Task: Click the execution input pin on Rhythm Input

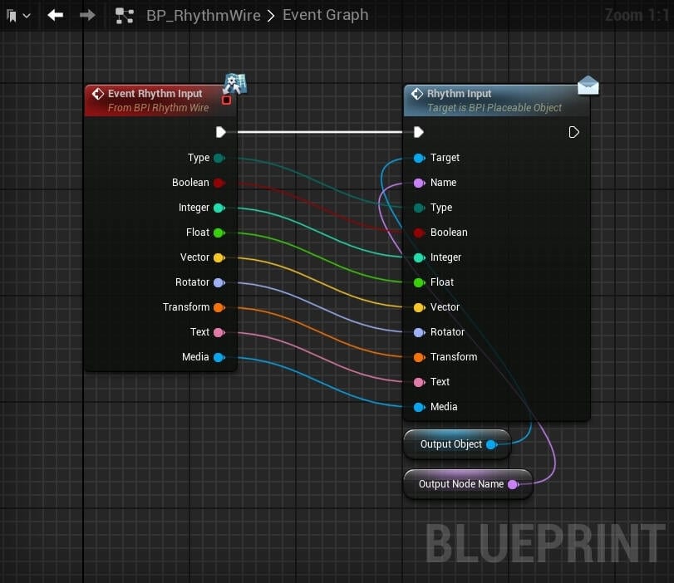Action: pyautogui.click(x=417, y=131)
